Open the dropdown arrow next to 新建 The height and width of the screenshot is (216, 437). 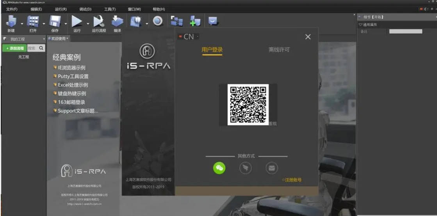22,24
